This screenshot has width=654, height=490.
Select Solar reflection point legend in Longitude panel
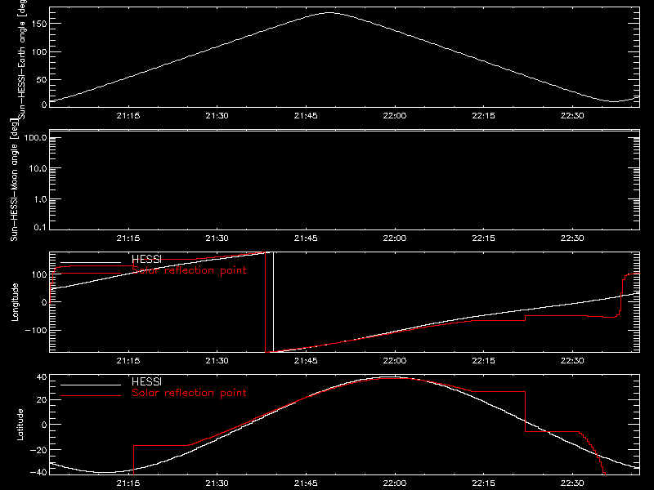189,270
